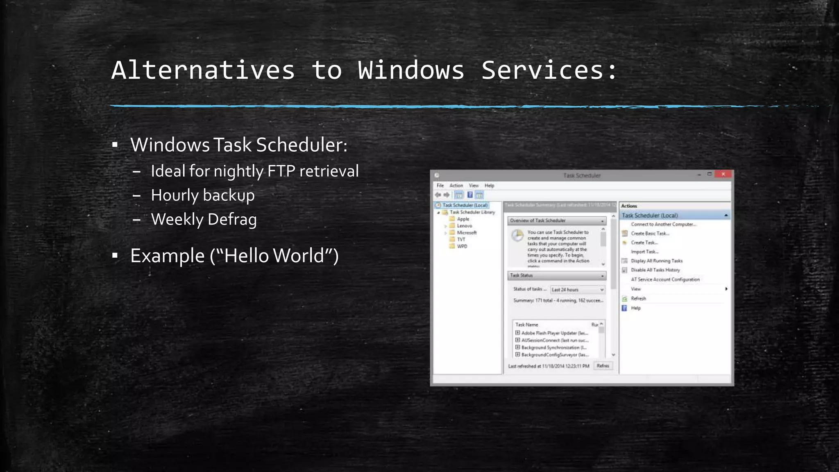
Task: Click the Microsoft folder icon in tree
Action: tap(452, 232)
